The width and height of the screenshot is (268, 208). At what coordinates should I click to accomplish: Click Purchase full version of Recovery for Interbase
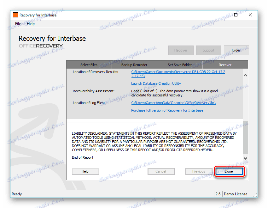click(167, 110)
